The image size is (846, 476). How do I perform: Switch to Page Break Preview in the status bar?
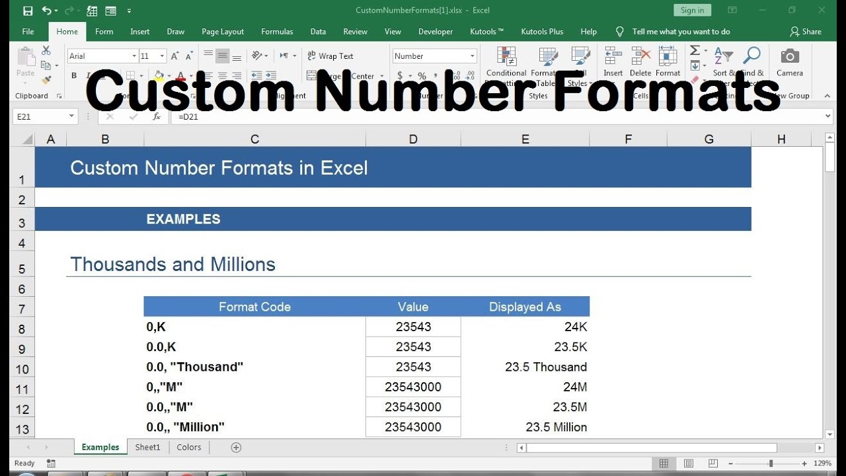click(713, 463)
